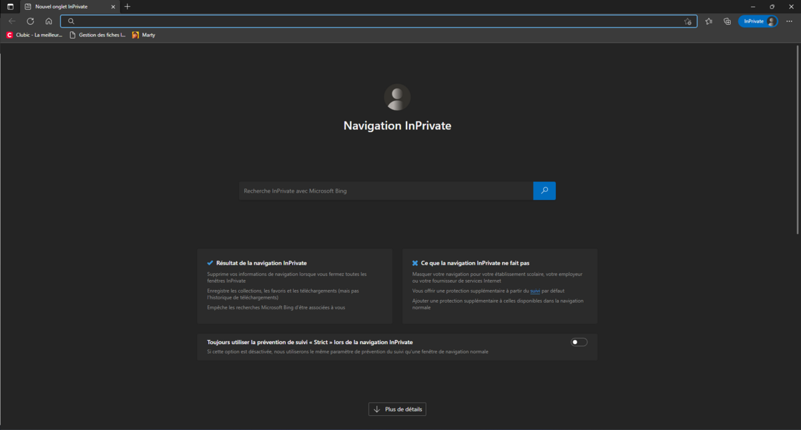Go back with the back arrow

coord(11,21)
